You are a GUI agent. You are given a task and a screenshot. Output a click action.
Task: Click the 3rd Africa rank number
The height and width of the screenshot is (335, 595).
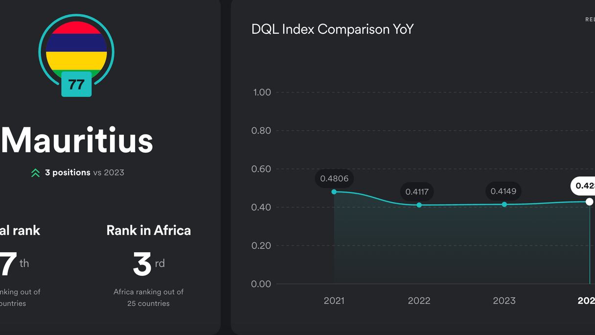(x=142, y=264)
